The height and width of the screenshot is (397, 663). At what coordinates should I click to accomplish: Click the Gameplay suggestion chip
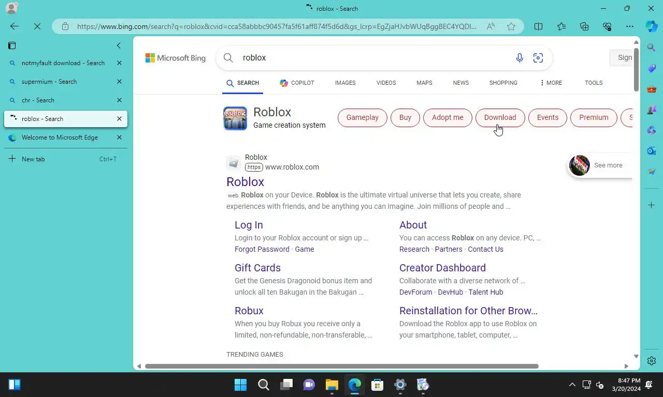coord(362,117)
